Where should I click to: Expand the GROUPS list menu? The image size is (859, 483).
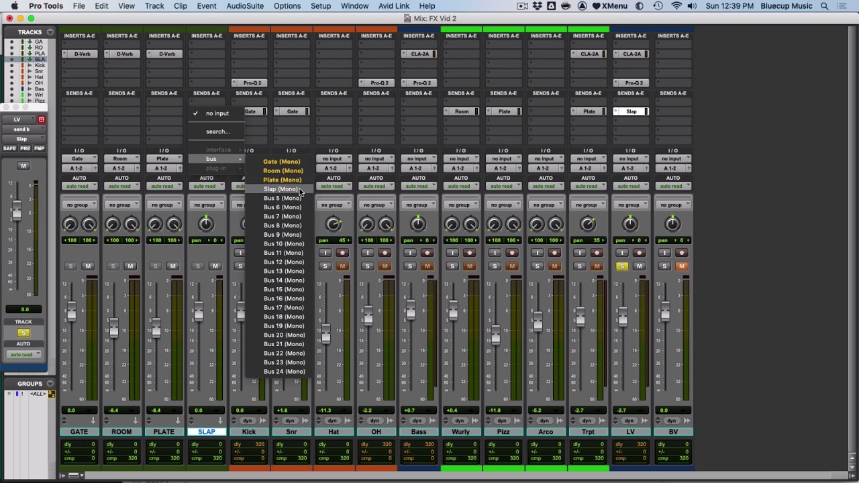click(50, 384)
